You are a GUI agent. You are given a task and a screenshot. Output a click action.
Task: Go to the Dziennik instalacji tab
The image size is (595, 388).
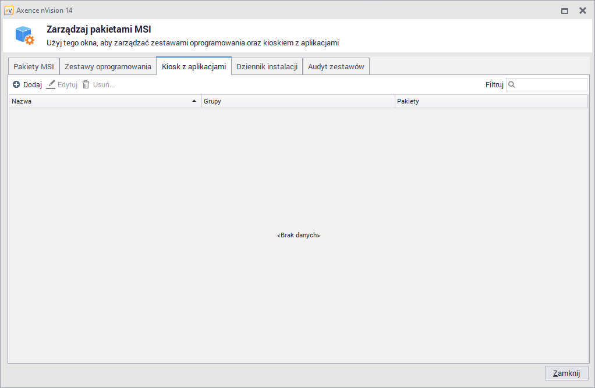click(x=267, y=67)
